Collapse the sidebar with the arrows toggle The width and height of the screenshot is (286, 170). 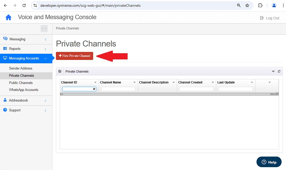[x=44, y=28]
